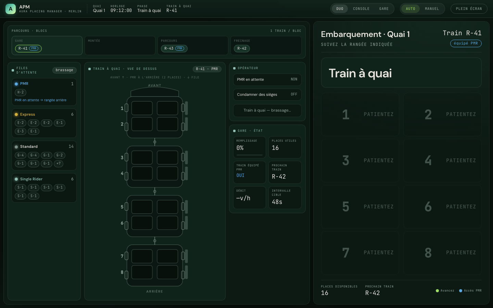Select AUTO mode
The height and width of the screenshot is (308, 493).
click(410, 9)
